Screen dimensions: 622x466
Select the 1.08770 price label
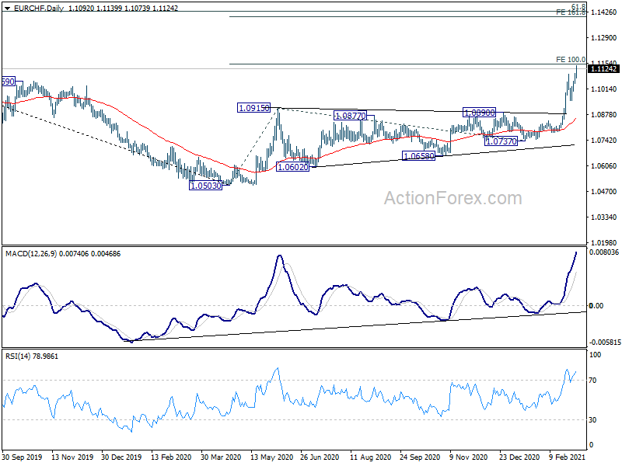pyautogui.click(x=350, y=116)
